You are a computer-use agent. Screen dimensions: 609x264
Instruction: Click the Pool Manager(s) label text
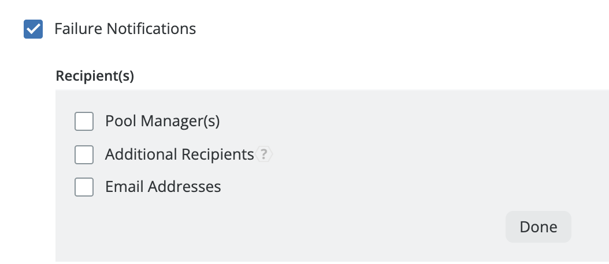point(162,122)
